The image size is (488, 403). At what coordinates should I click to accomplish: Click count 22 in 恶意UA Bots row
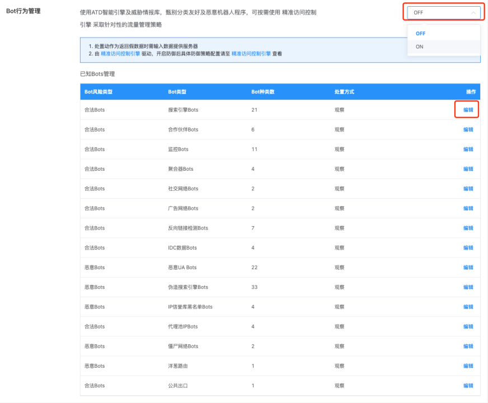click(x=254, y=268)
